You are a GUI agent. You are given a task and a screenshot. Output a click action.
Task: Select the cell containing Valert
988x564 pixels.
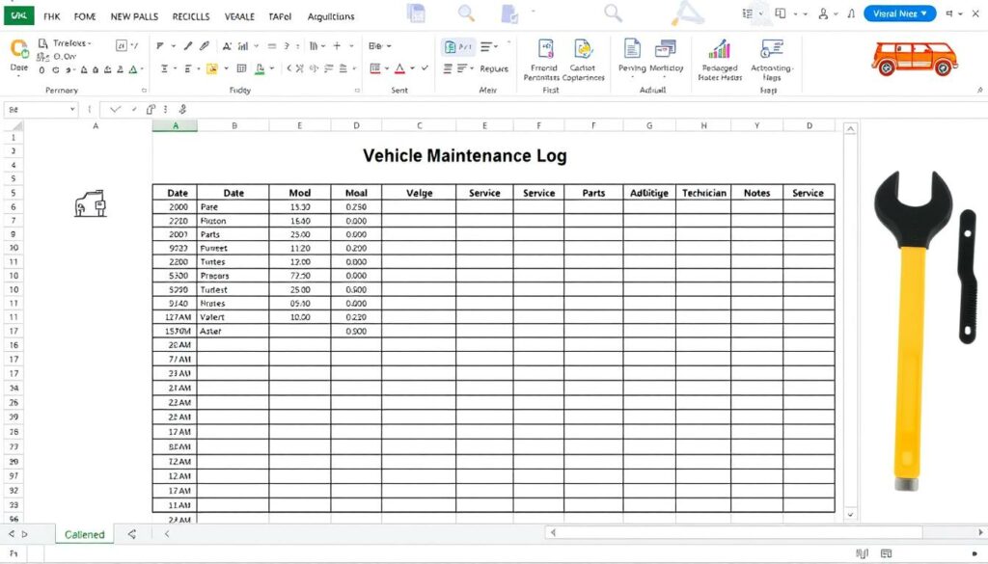[233, 317]
